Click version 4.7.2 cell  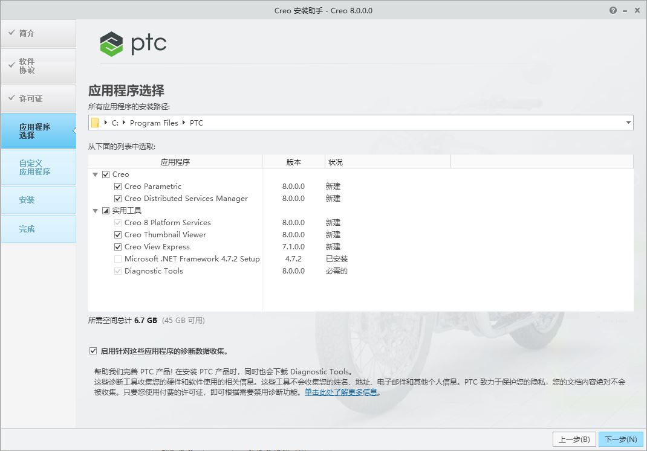coord(293,259)
